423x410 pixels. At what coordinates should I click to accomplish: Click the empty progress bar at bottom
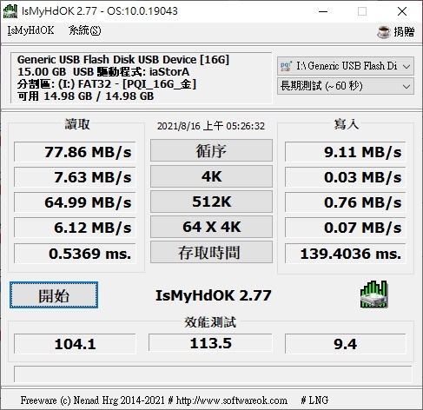[213, 374]
